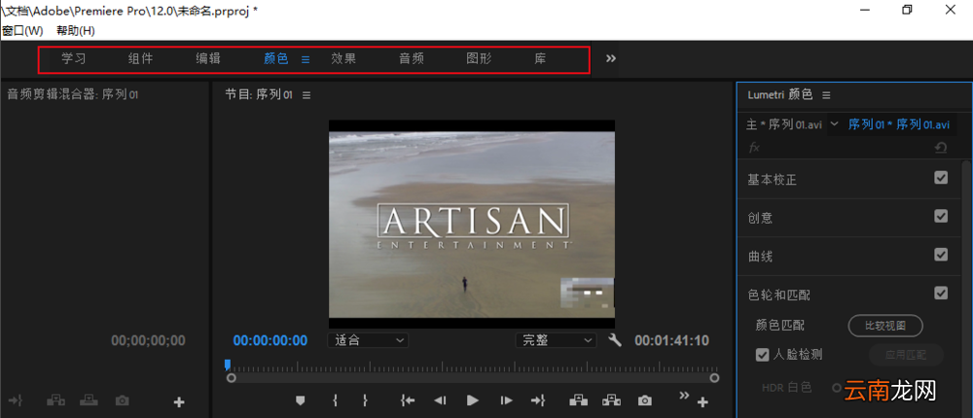The image size is (973, 418).
Task: Collapse the 色轮和匹配 section
Action: pos(778,295)
